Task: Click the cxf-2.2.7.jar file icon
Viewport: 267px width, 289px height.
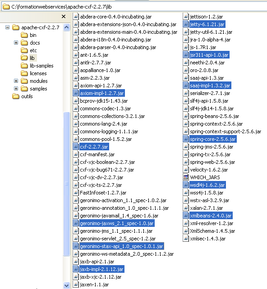Action: pyautogui.click(x=75, y=147)
